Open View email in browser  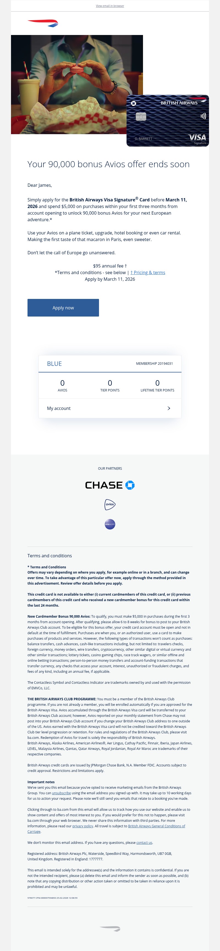(110, 6)
